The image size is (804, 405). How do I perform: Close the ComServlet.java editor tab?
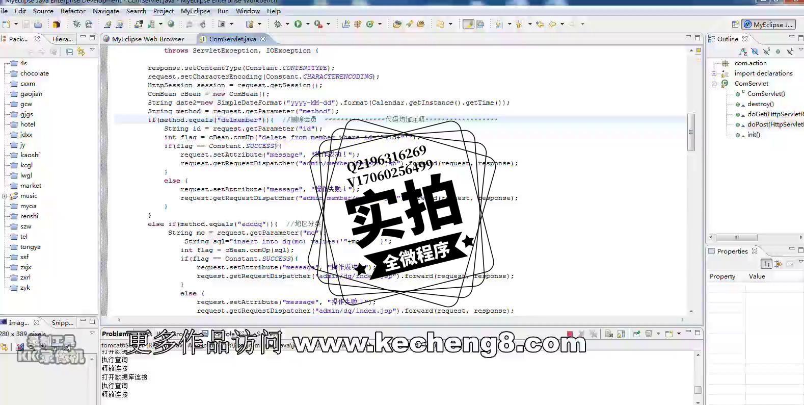pyautogui.click(x=263, y=39)
